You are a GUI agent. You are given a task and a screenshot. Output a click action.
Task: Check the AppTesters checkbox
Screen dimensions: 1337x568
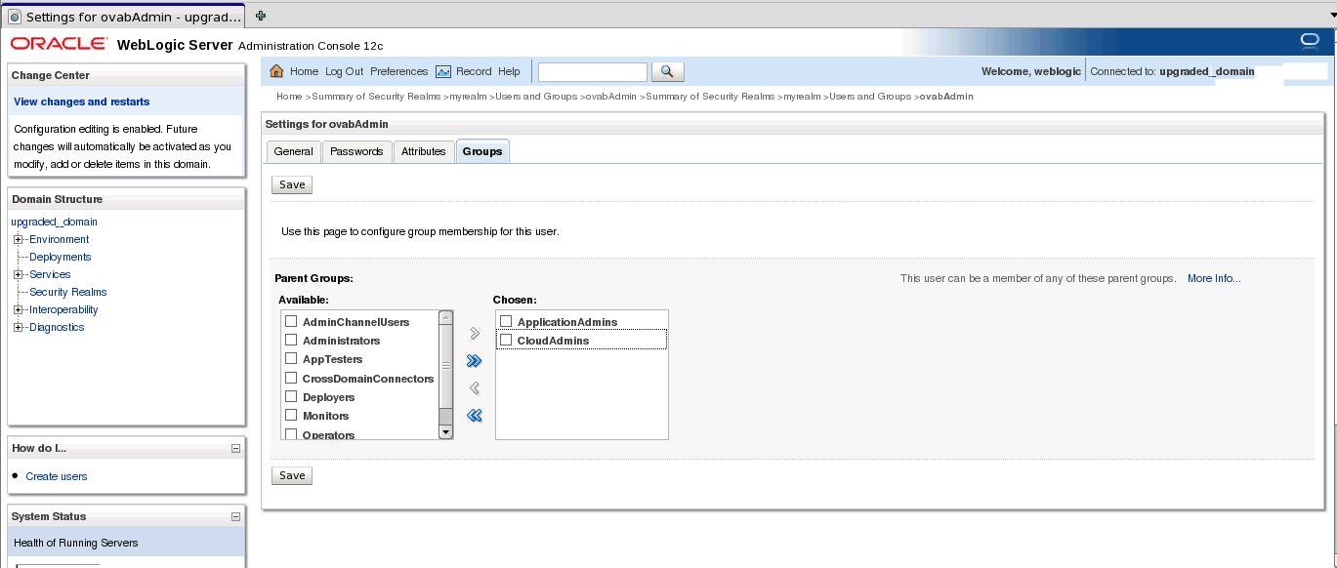291,358
